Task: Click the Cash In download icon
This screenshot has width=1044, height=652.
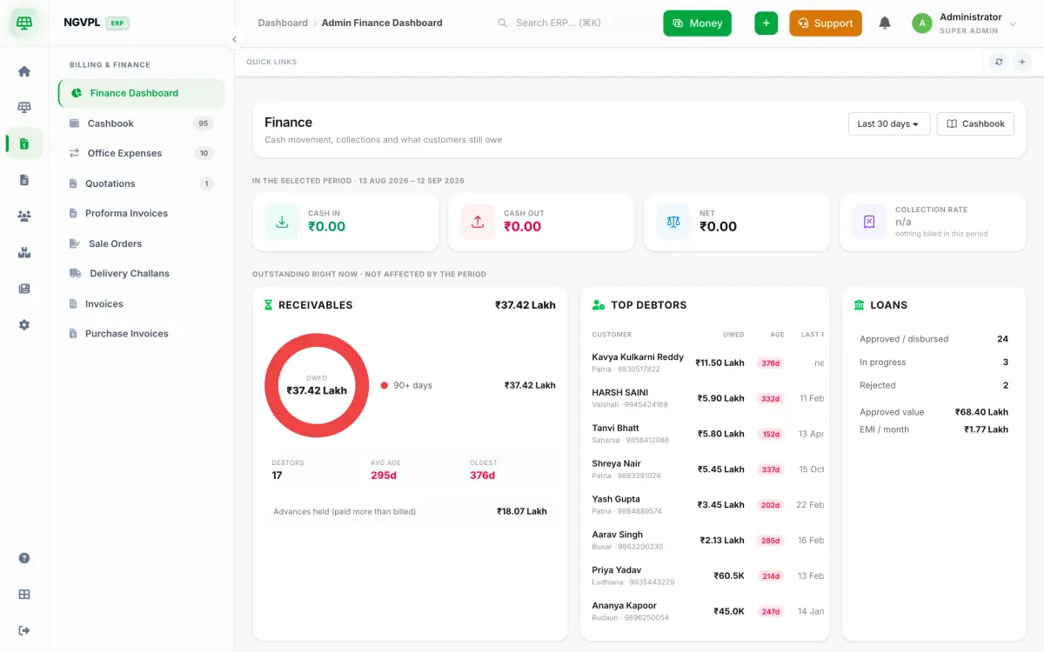Action: (x=282, y=222)
